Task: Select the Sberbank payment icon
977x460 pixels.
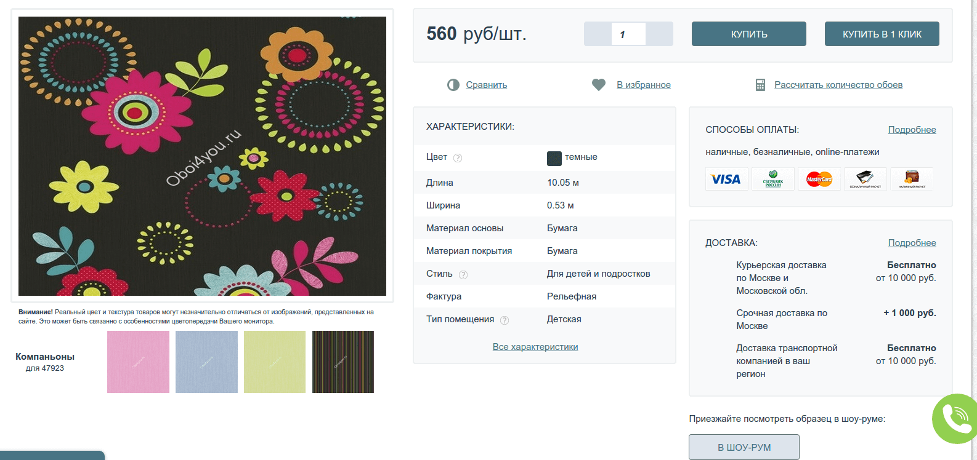Action: [772, 179]
